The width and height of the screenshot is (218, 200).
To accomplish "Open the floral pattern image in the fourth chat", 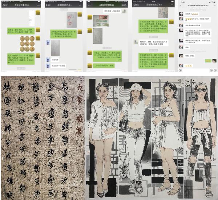I will [163, 13].
